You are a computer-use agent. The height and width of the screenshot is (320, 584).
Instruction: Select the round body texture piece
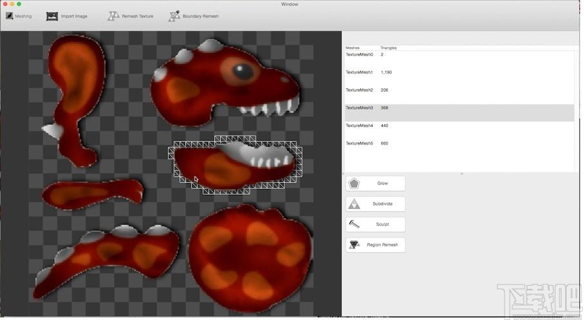pos(251,257)
